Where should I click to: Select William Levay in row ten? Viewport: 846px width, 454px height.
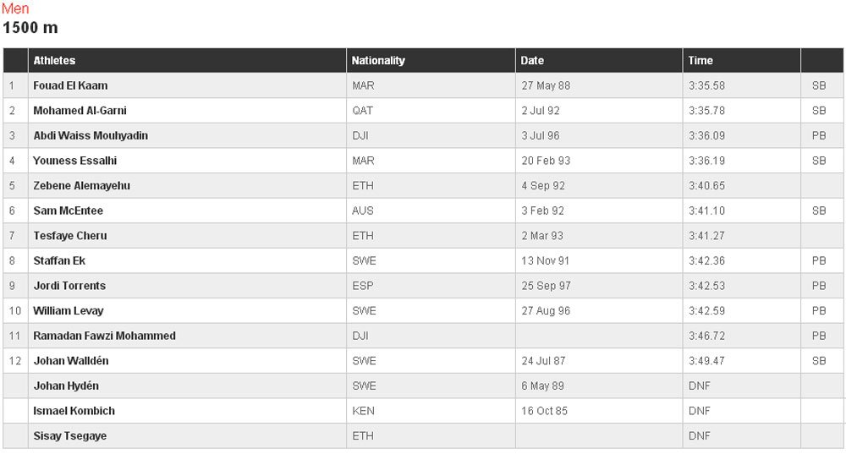click(x=68, y=310)
